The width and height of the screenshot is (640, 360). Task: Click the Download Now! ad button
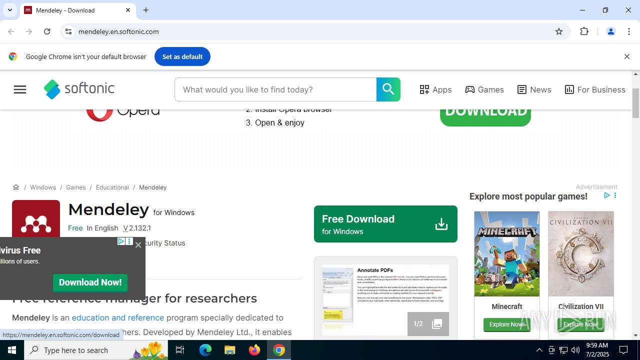click(x=90, y=282)
